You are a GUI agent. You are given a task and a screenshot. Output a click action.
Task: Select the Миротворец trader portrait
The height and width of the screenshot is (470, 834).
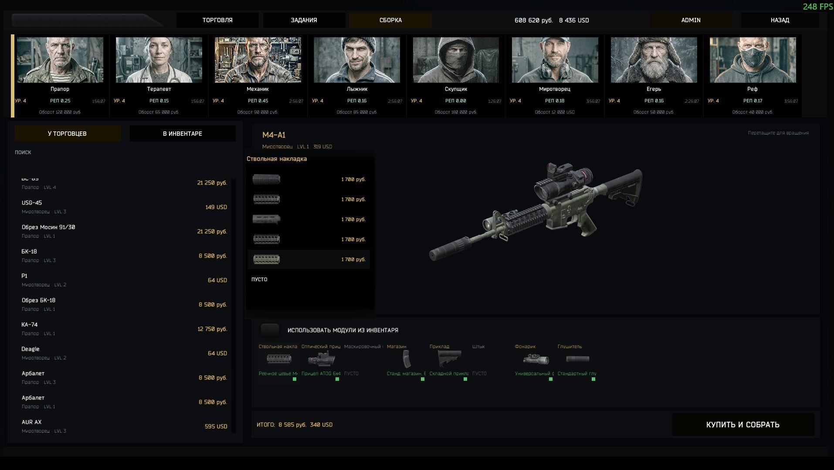555,60
